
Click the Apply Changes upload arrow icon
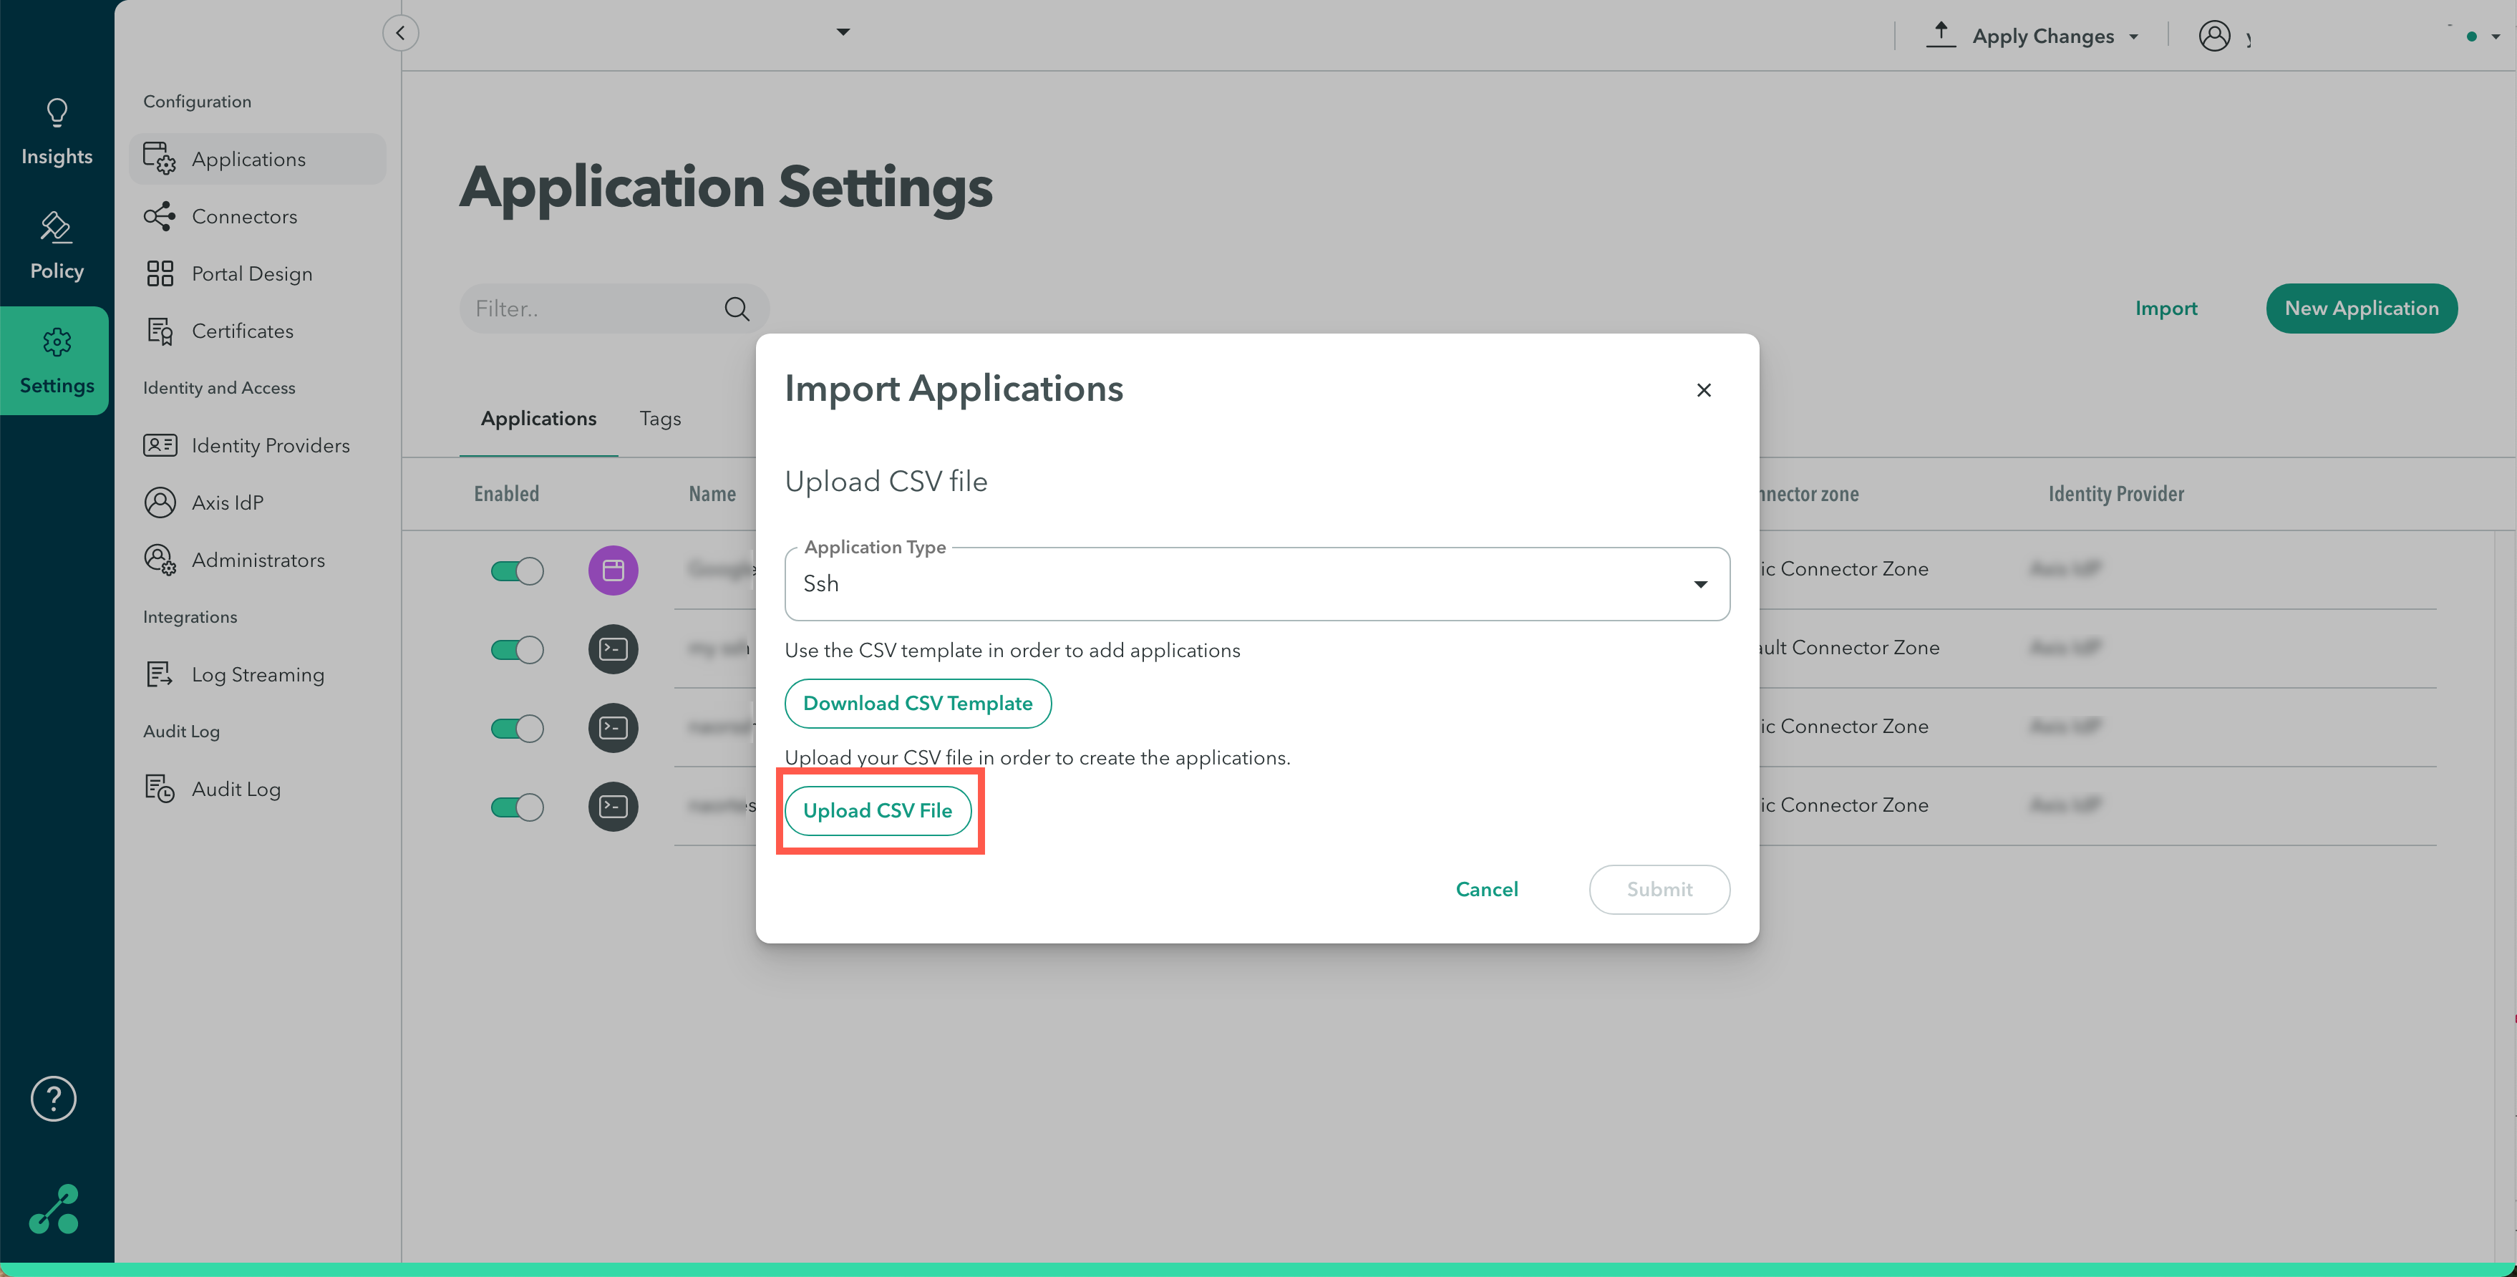point(1941,34)
